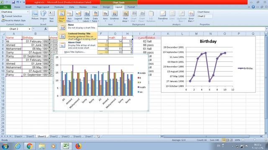Screen dimensions: 268x150
Task: Choose None to hide the chart title
Action: click(78, 27)
